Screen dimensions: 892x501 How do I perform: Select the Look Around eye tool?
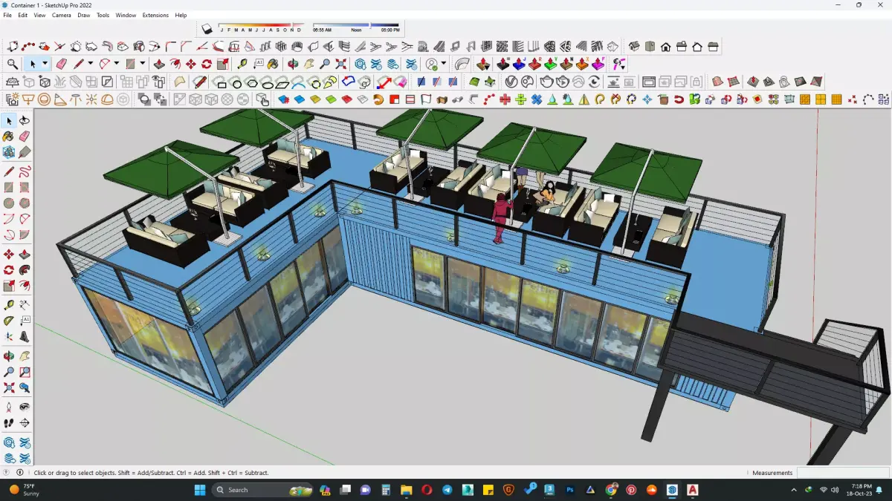(25, 407)
